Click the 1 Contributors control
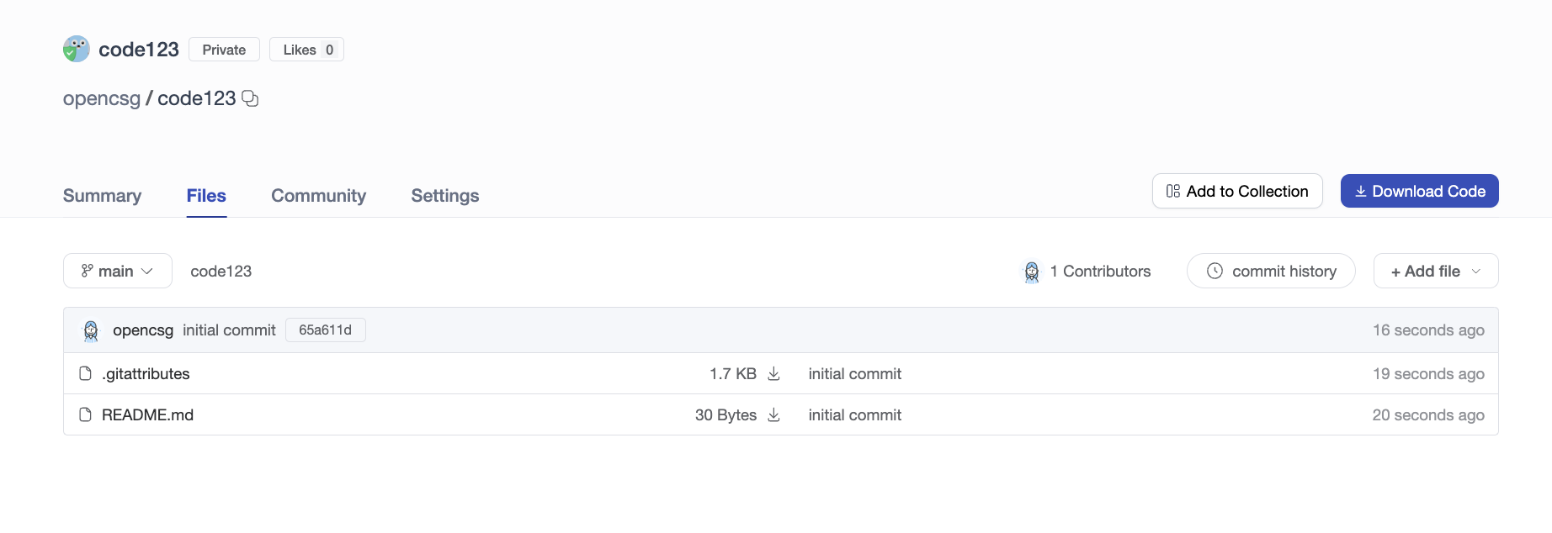This screenshot has width=1552, height=533. tap(1086, 271)
